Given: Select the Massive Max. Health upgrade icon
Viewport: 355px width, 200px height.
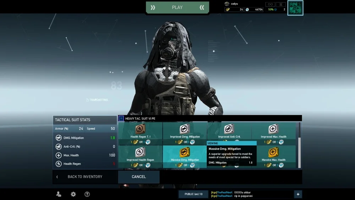Looking at the screenshot, I should [273, 152].
